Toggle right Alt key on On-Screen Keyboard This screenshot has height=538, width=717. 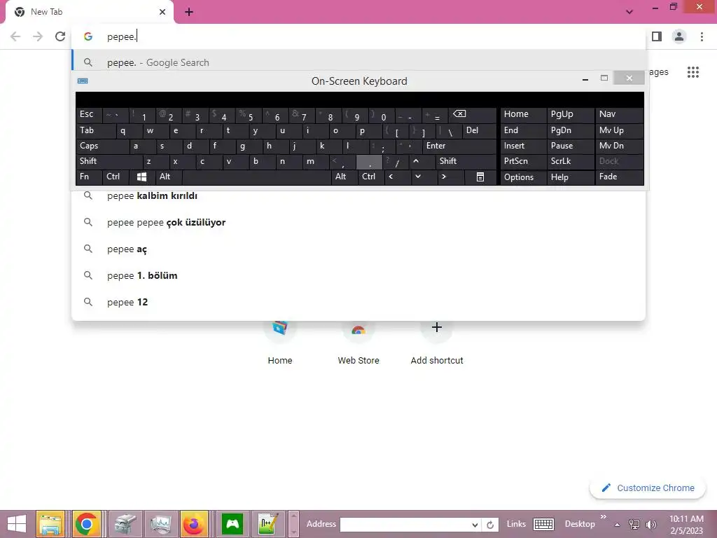point(344,177)
